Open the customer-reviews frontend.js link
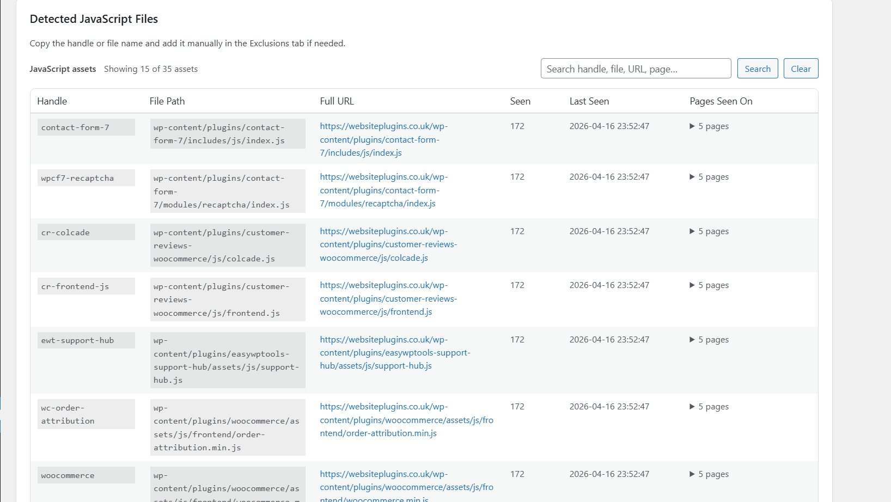 [x=388, y=298]
